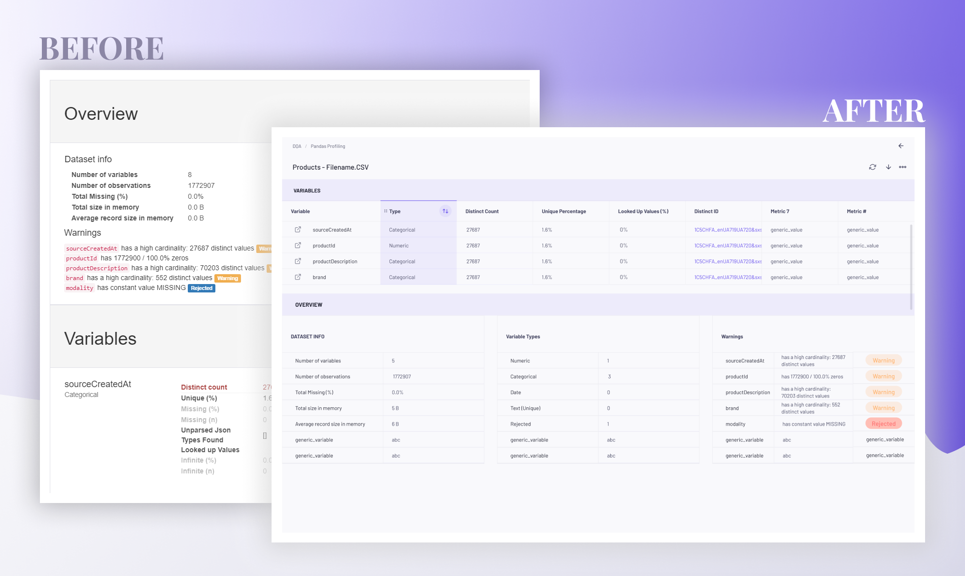Click the variables table vertical scrollbar

[x=911, y=266]
